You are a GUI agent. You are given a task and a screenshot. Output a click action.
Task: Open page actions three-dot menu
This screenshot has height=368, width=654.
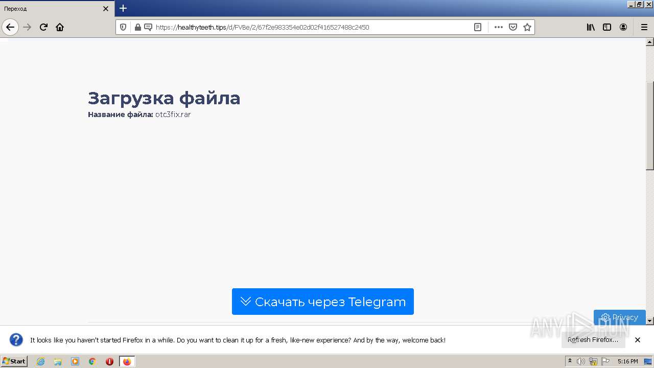[x=499, y=27]
